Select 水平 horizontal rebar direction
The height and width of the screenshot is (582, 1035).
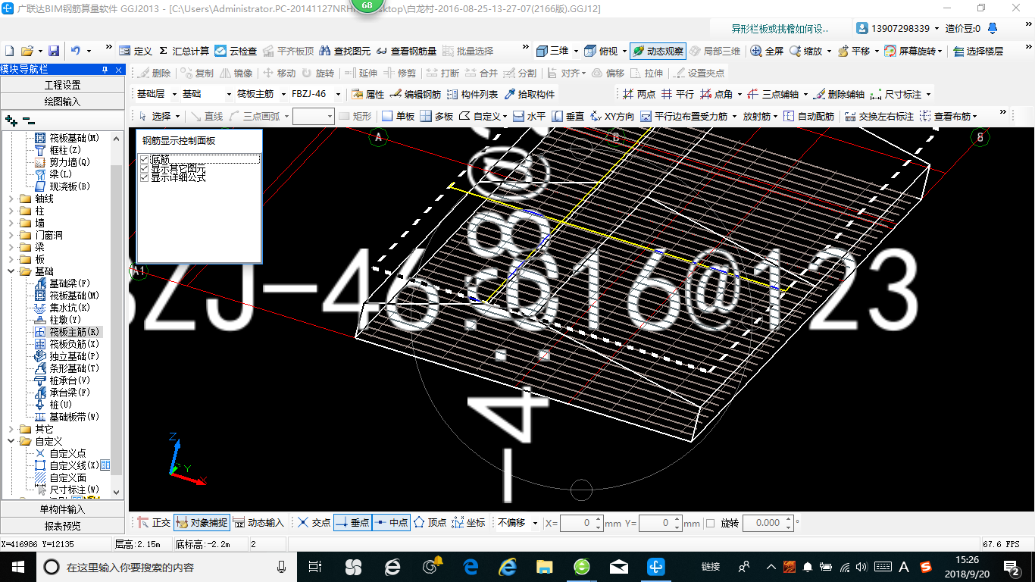coord(529,116)
